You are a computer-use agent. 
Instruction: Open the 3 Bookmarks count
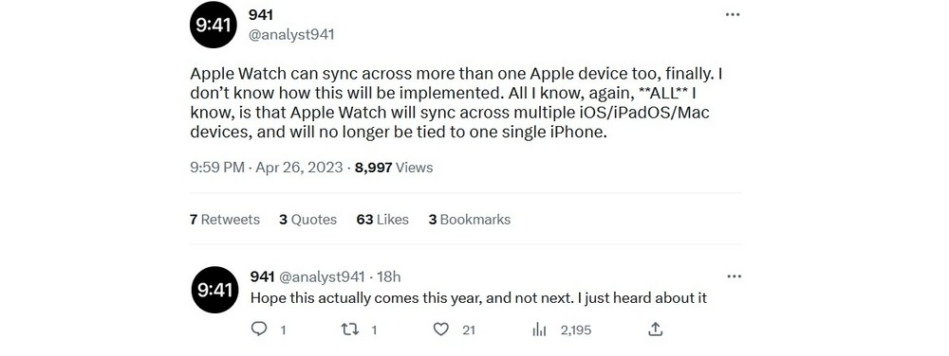[x=470, y=220]
